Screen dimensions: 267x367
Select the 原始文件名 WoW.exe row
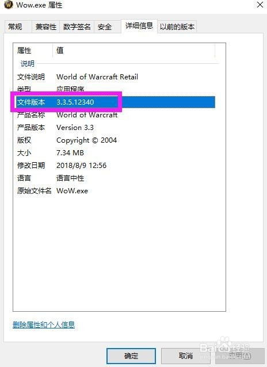point(116,191)
